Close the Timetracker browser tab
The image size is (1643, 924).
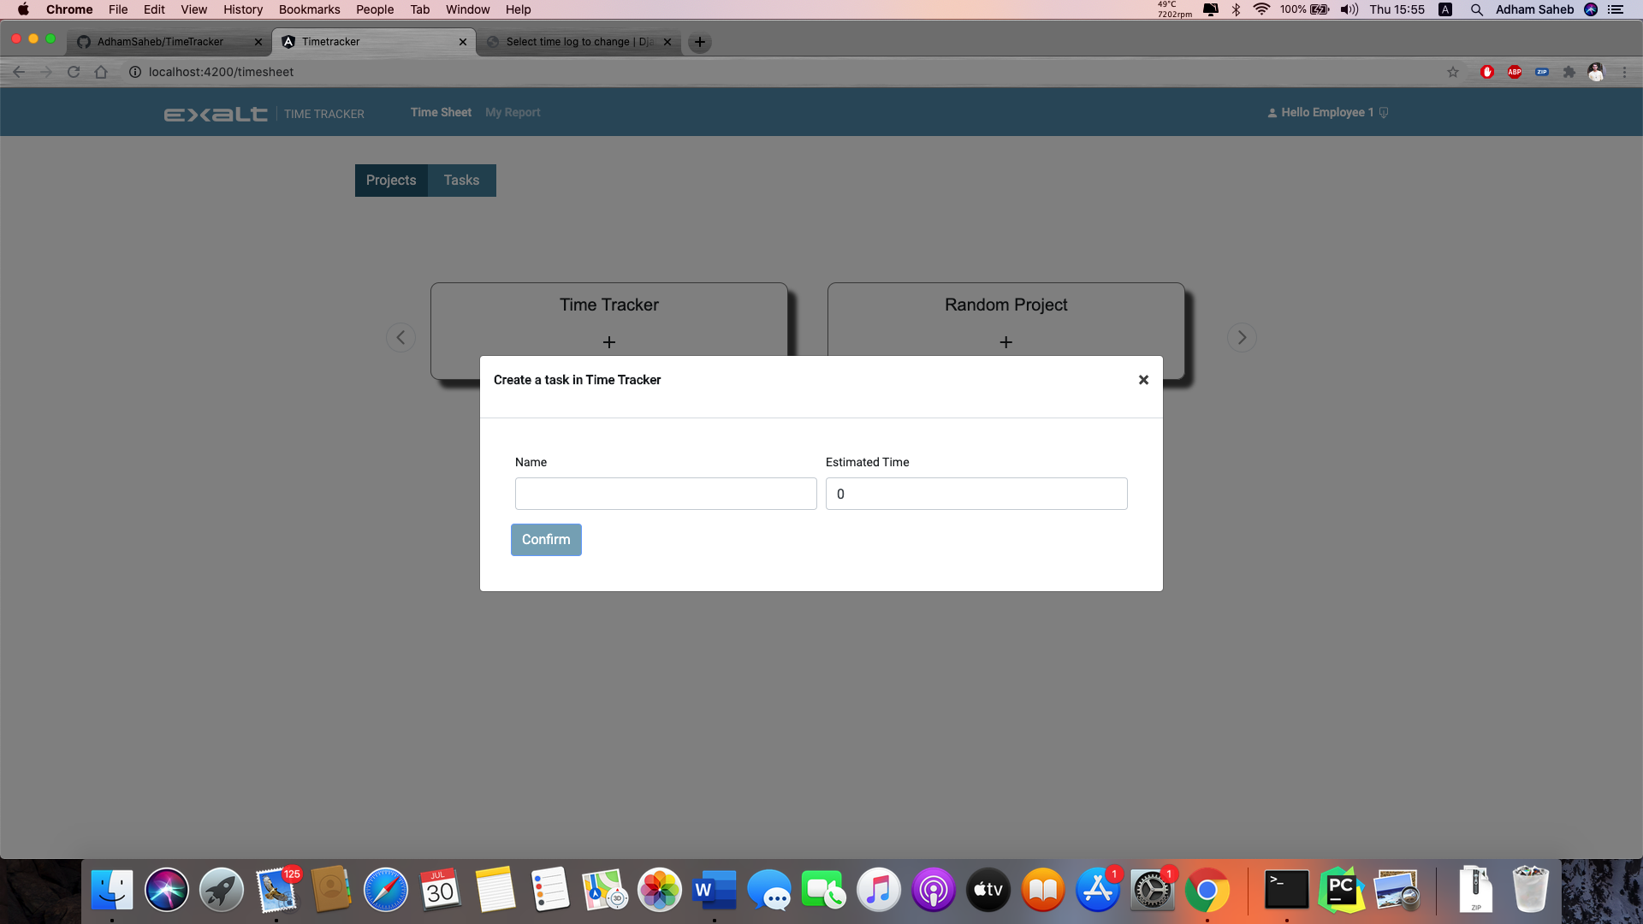463,42
